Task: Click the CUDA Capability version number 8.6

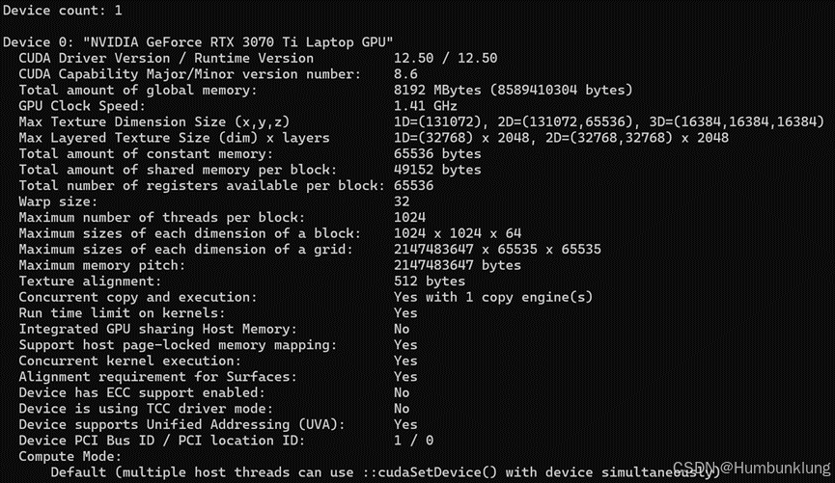Action: [x=405, y=73]
